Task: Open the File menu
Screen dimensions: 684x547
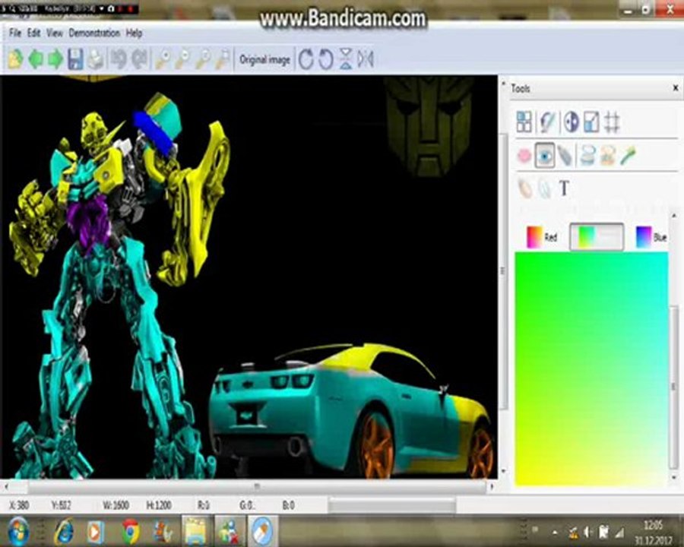Action: pos(15,33)
